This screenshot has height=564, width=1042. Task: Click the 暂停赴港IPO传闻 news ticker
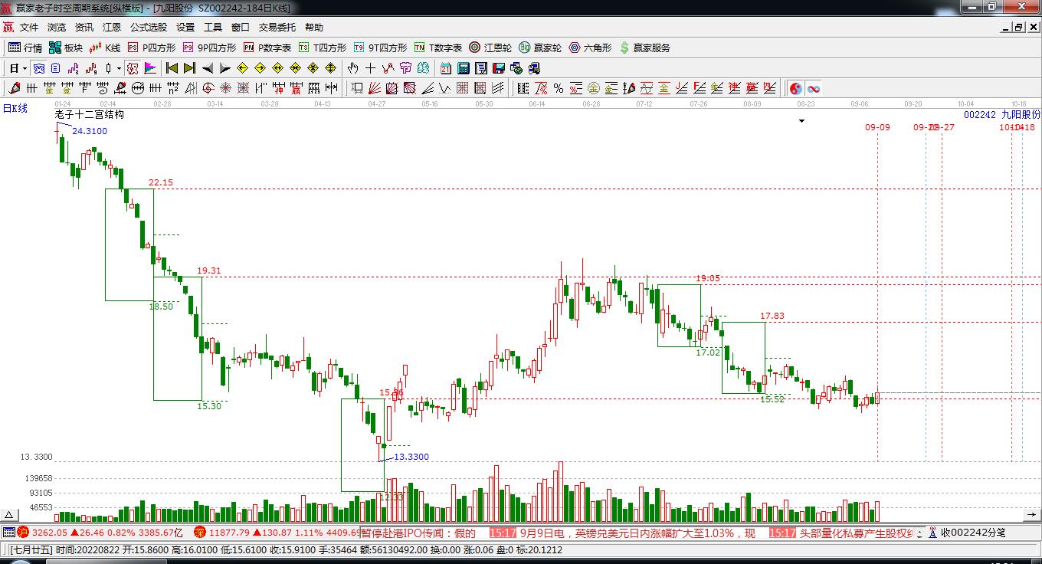418,533
